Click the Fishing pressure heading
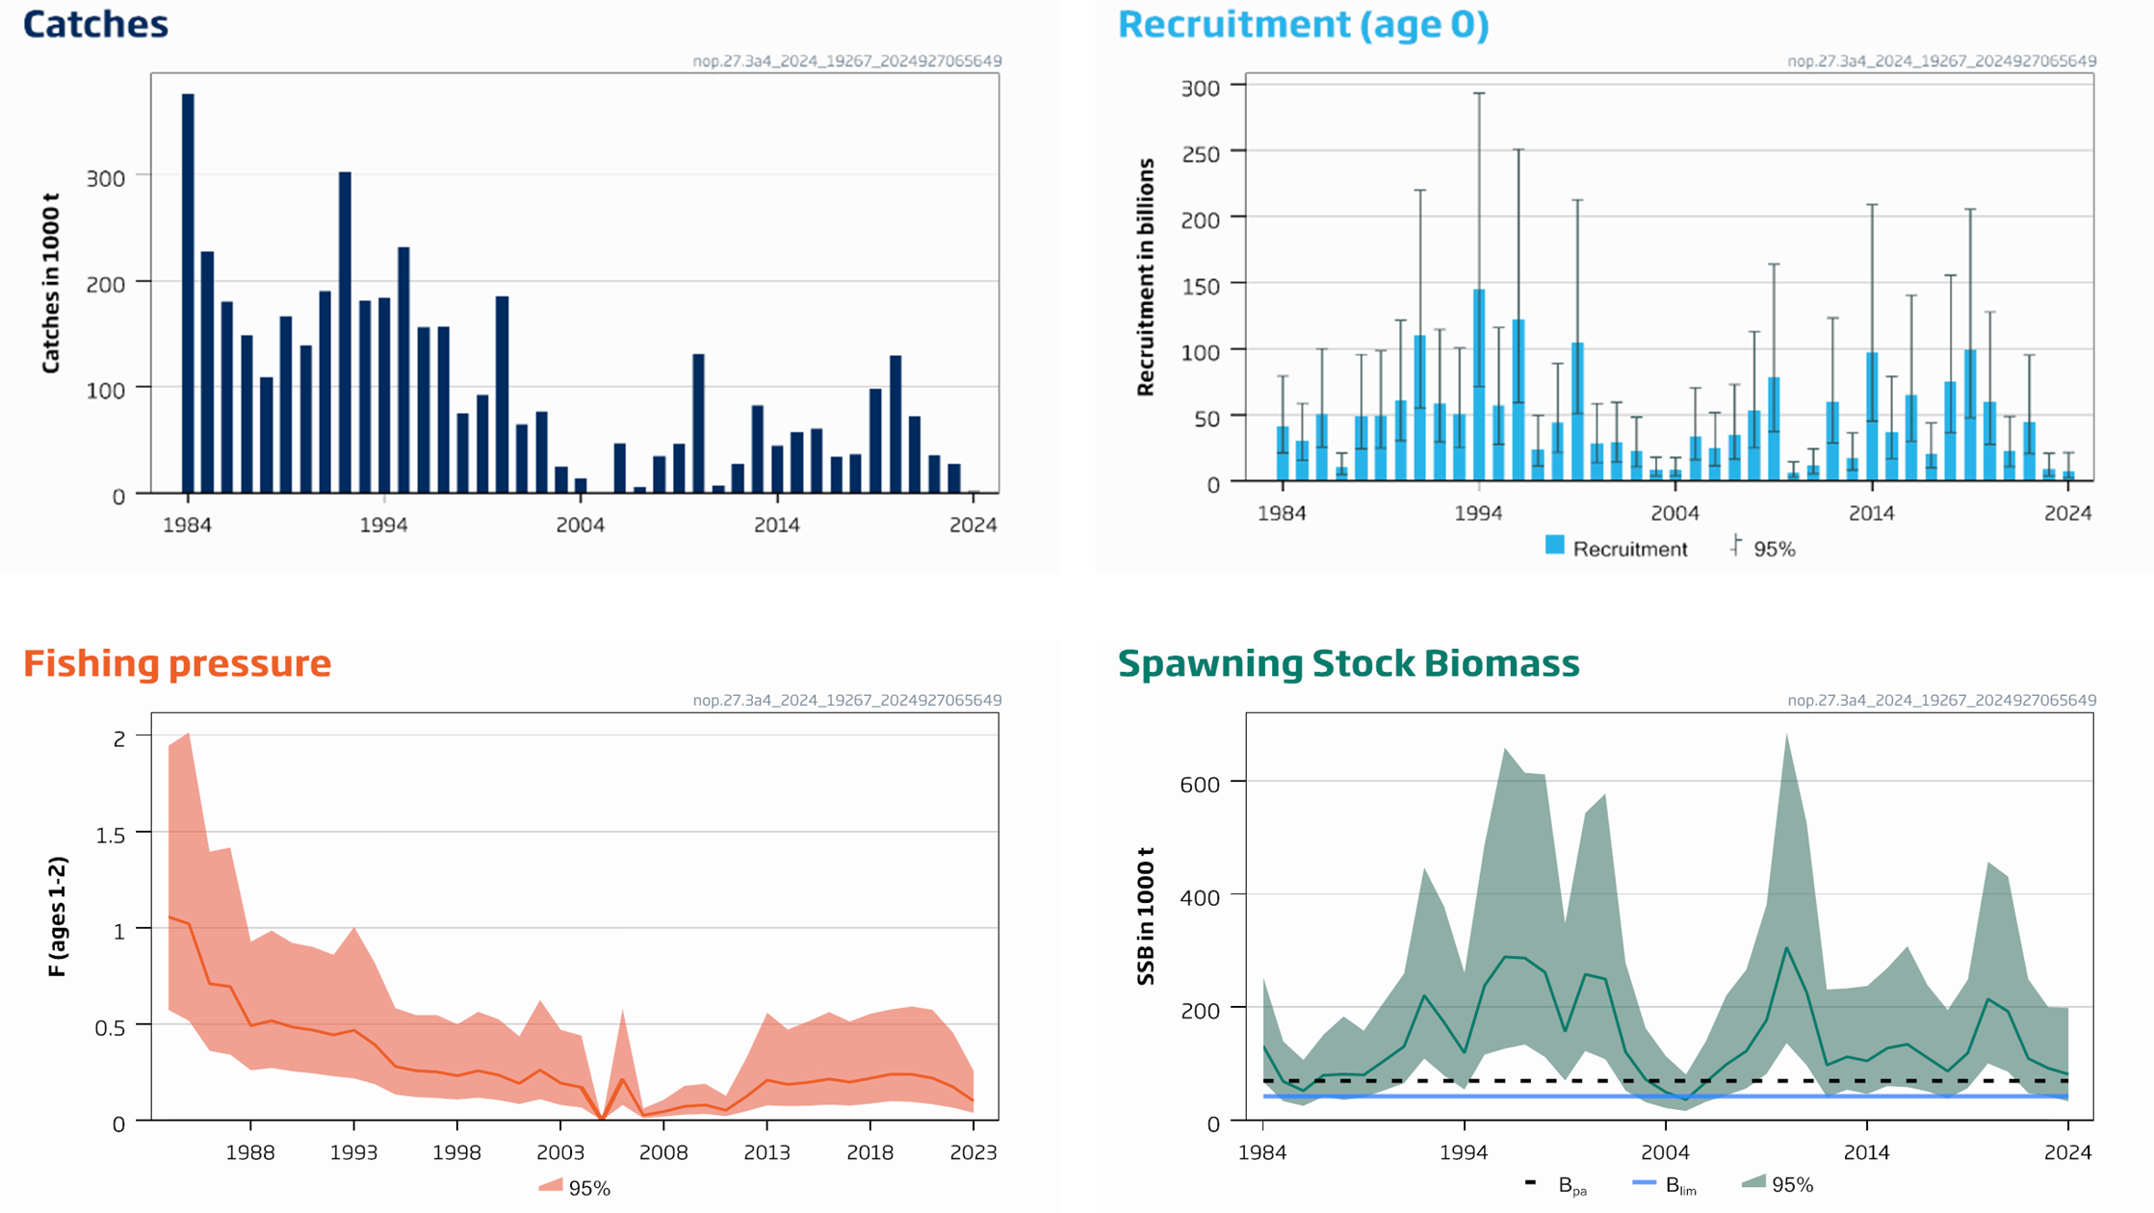Image resolution: width=2154 pixels, height=1213 pixels. tap(177, 663)
